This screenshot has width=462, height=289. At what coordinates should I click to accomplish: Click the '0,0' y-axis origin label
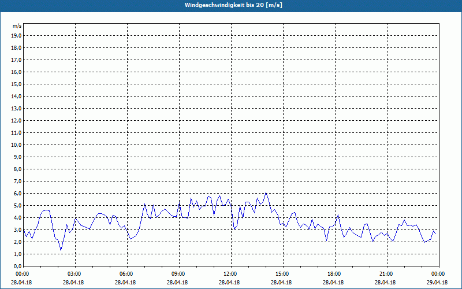[18, 266]
